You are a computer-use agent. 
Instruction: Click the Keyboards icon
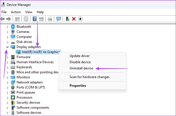pyautogui.click(x=13, y=67)
